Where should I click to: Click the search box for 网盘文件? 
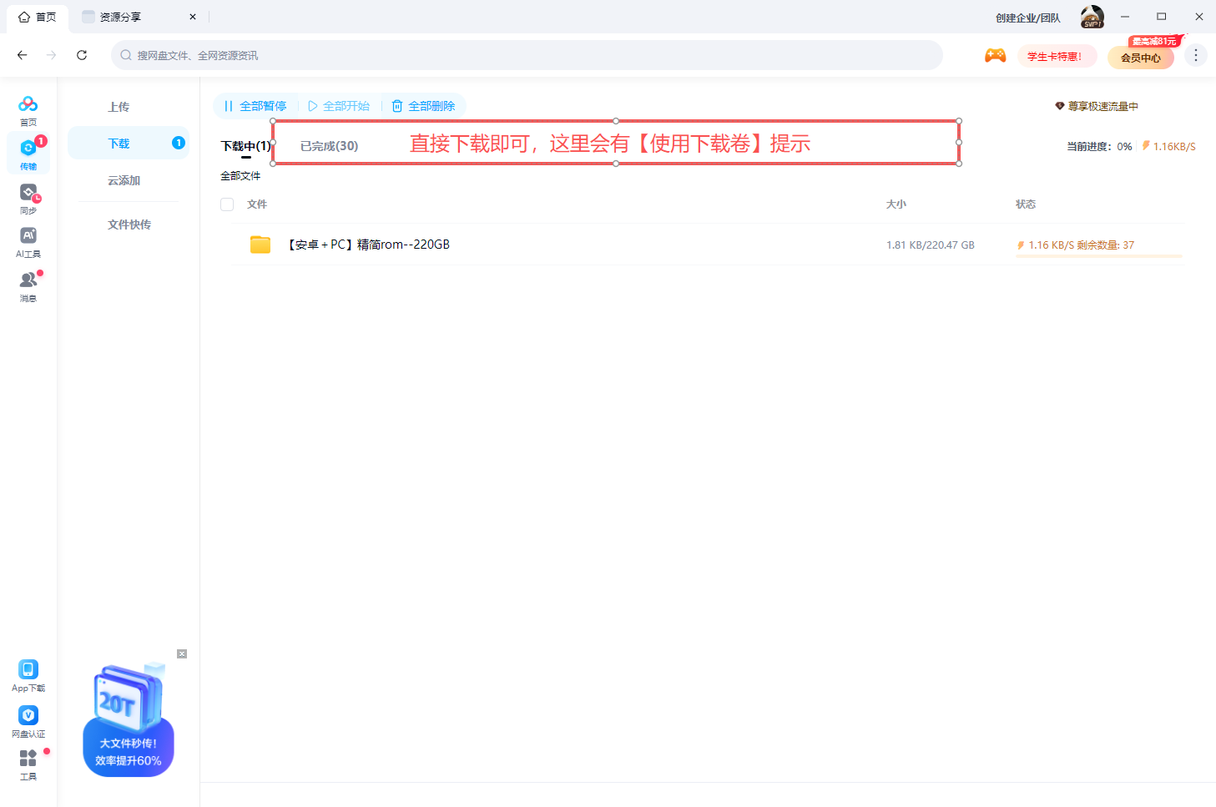pyautogui.click(x=526, y=56)
